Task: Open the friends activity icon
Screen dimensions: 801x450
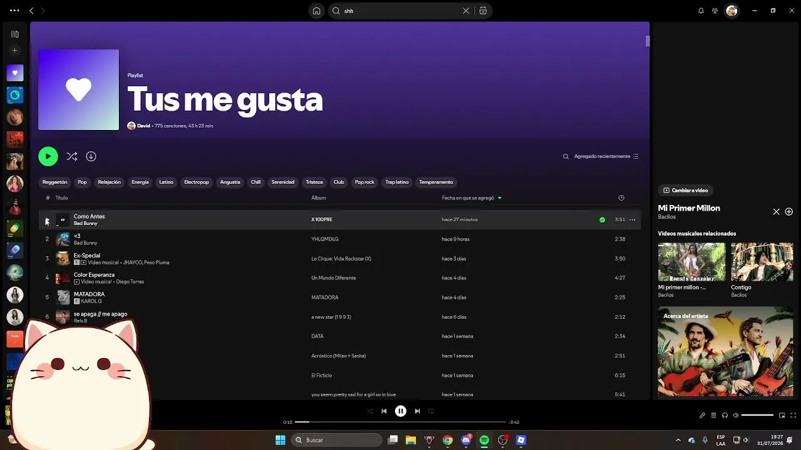Action: click(715, 11)
